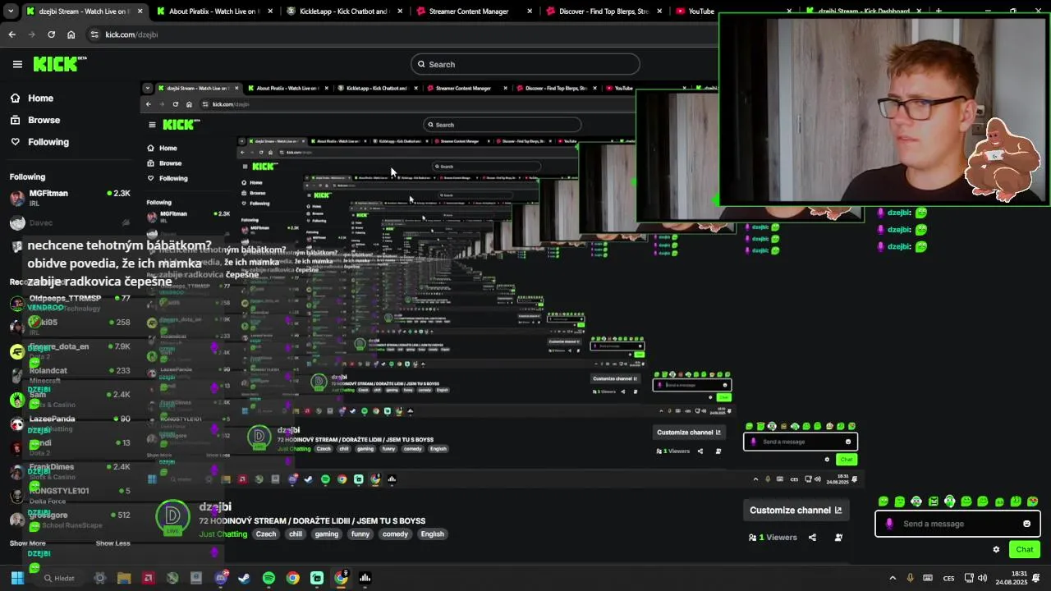Click the 1 Viewers count
Viewport: 1051px width, 591px height.
[x=773, y=538]
